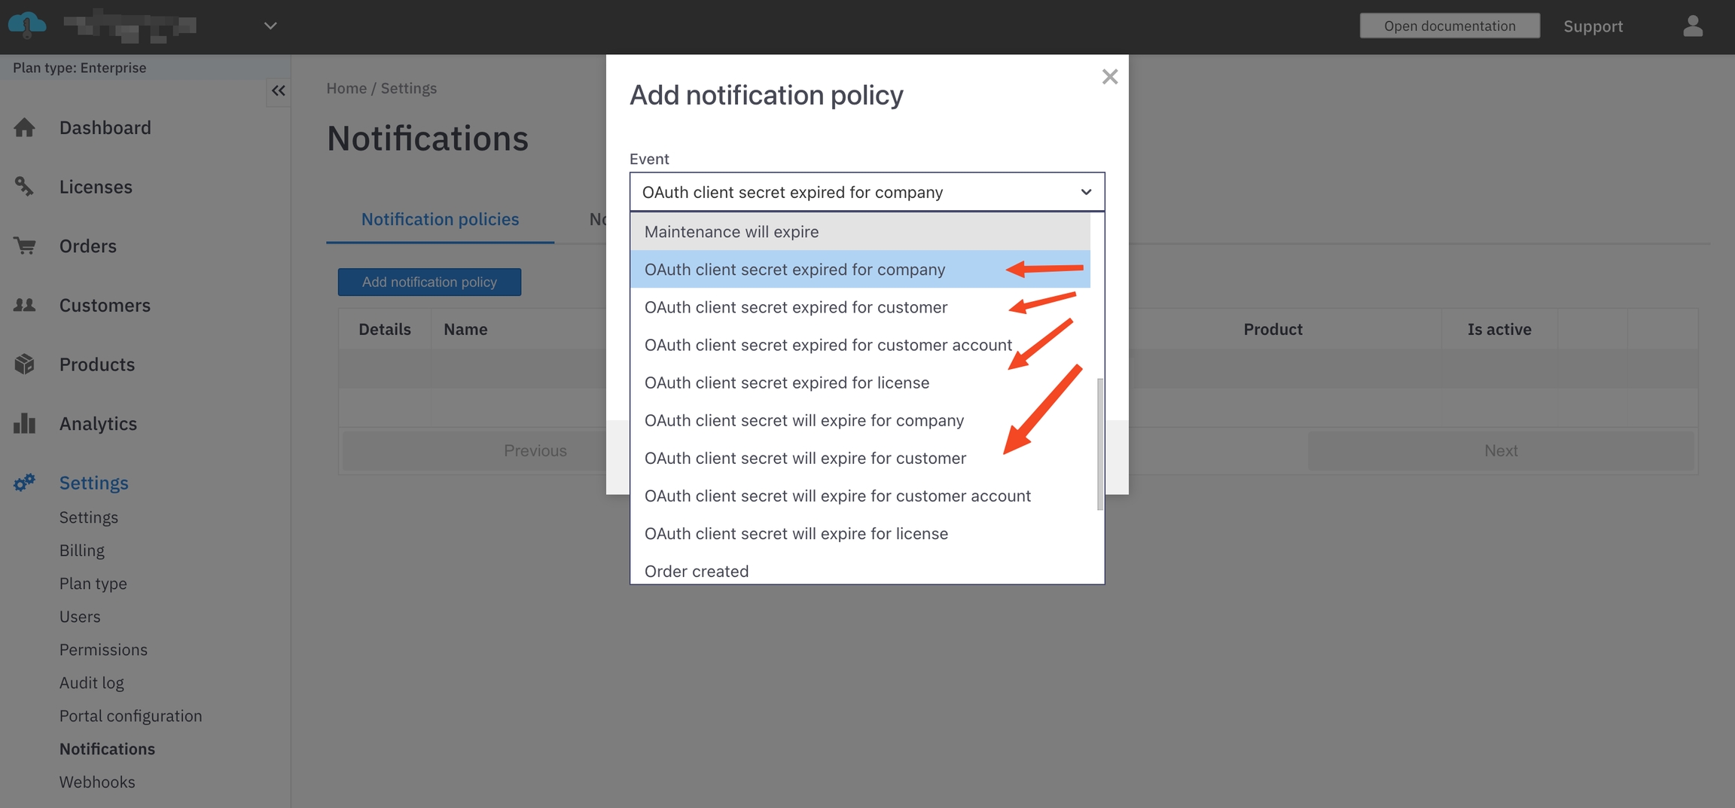This screenshot has height=808, width=1735.
Task: Click the Licenses key icon
Action: pos(24,187)
